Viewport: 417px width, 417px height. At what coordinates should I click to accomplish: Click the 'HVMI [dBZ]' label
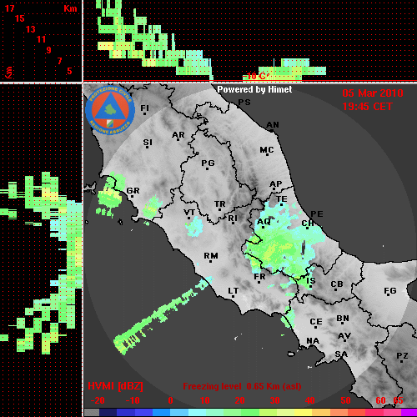115,386
